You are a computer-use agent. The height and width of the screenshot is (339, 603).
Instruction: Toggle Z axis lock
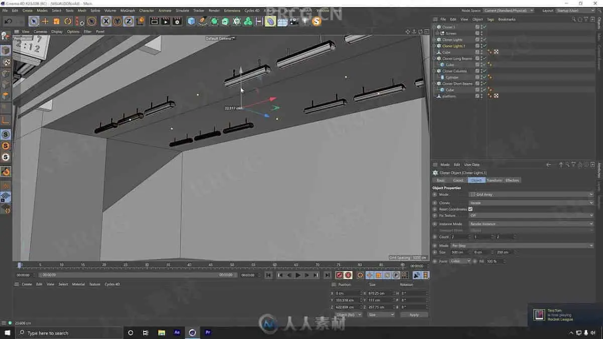click(x=129, y=21)
